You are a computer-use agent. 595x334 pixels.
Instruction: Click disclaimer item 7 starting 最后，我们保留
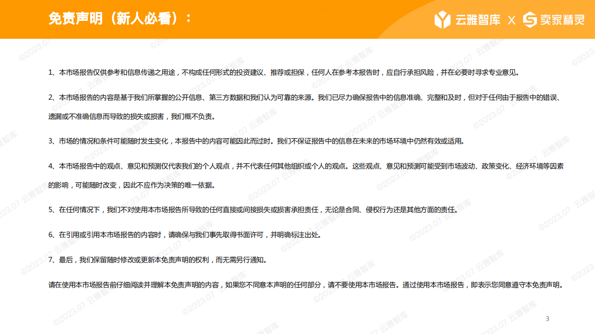coord(158,260)
